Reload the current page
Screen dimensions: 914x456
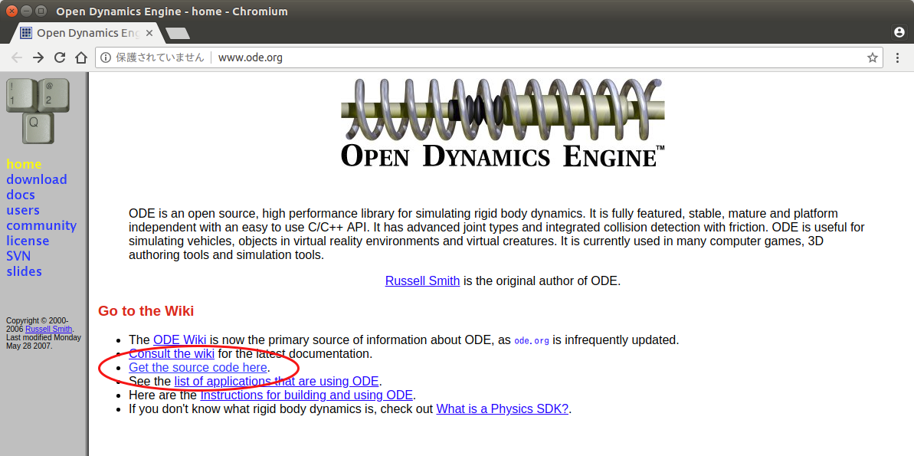point(60,57)
